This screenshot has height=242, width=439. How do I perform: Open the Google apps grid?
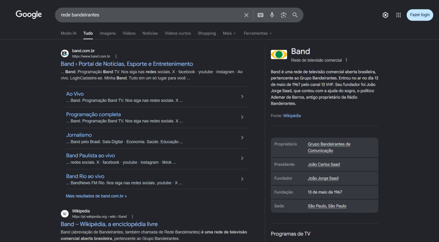[398, 15]
